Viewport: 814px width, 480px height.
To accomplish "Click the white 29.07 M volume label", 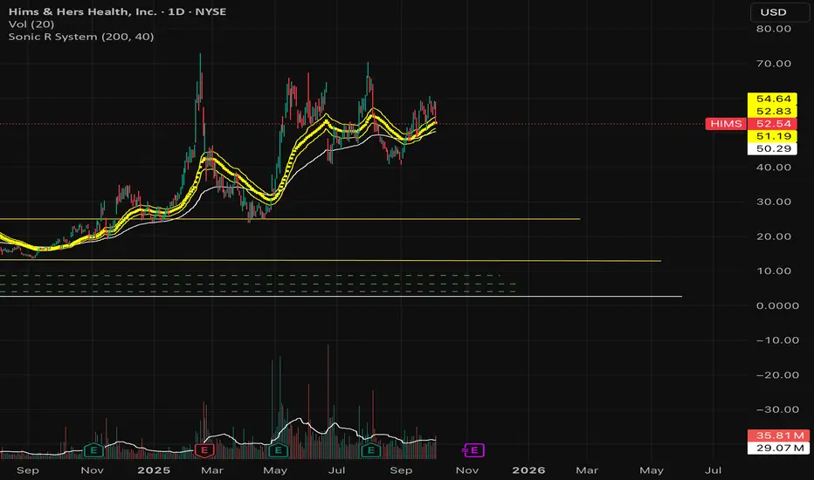I will [779, 448].
